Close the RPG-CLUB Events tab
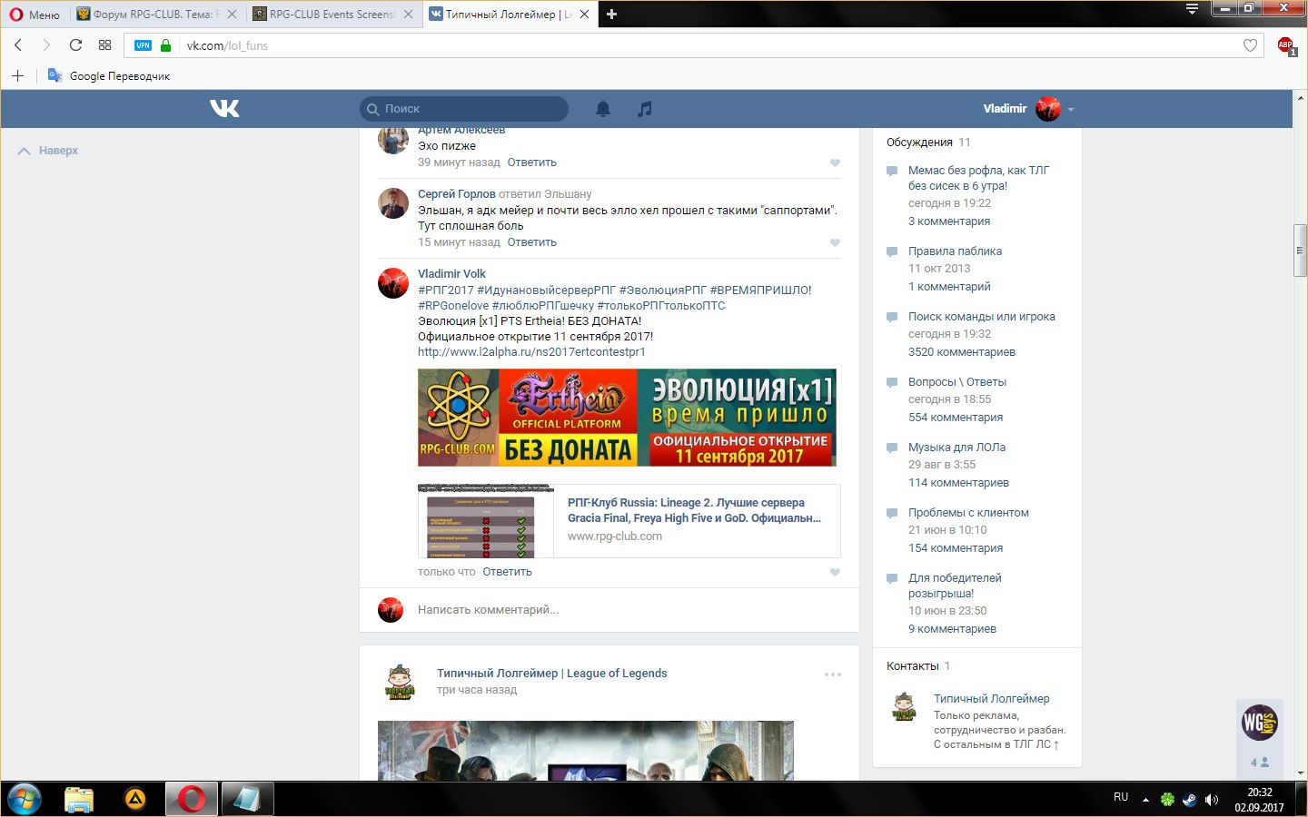This screenshot has width=1308, height=817. pos(408,15)
